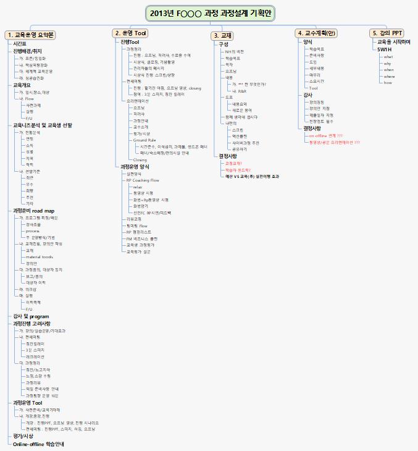Select the 'Ground Rule' node under 오리엔테이션
418x451 pixels.
point(144,140)
